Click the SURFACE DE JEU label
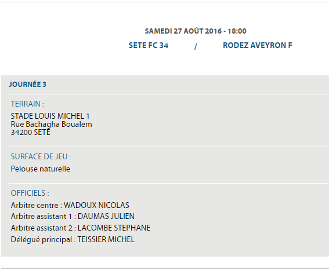The image size is (329, 274). click(41, 156)
